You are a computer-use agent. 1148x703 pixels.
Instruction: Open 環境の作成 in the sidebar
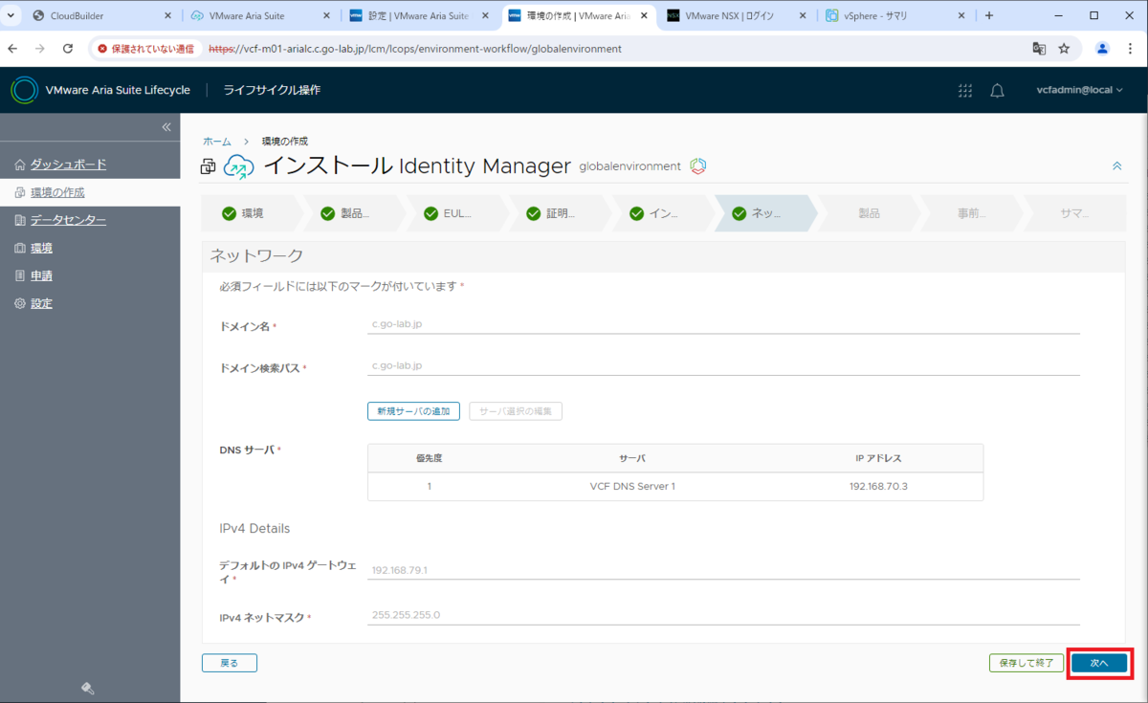(57, 192)
